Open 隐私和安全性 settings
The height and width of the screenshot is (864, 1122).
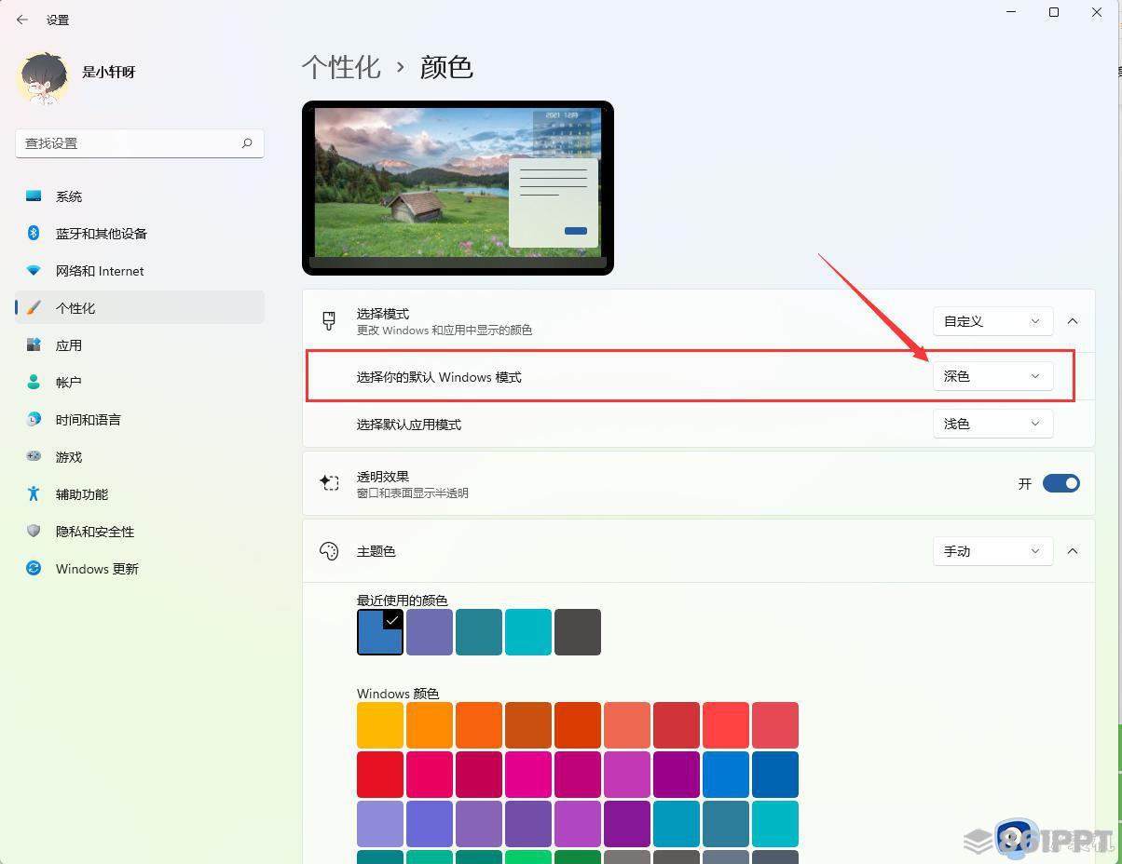pos(140,532)
